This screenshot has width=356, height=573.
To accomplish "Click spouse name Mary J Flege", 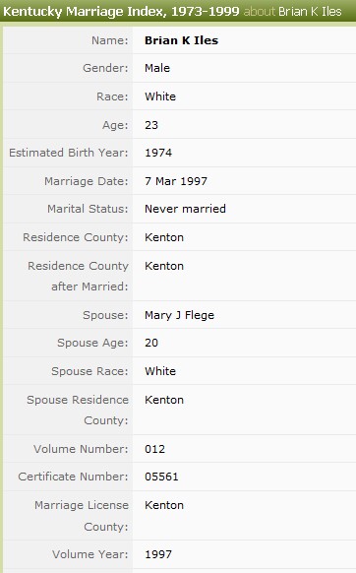I will [x=179, y=315].
